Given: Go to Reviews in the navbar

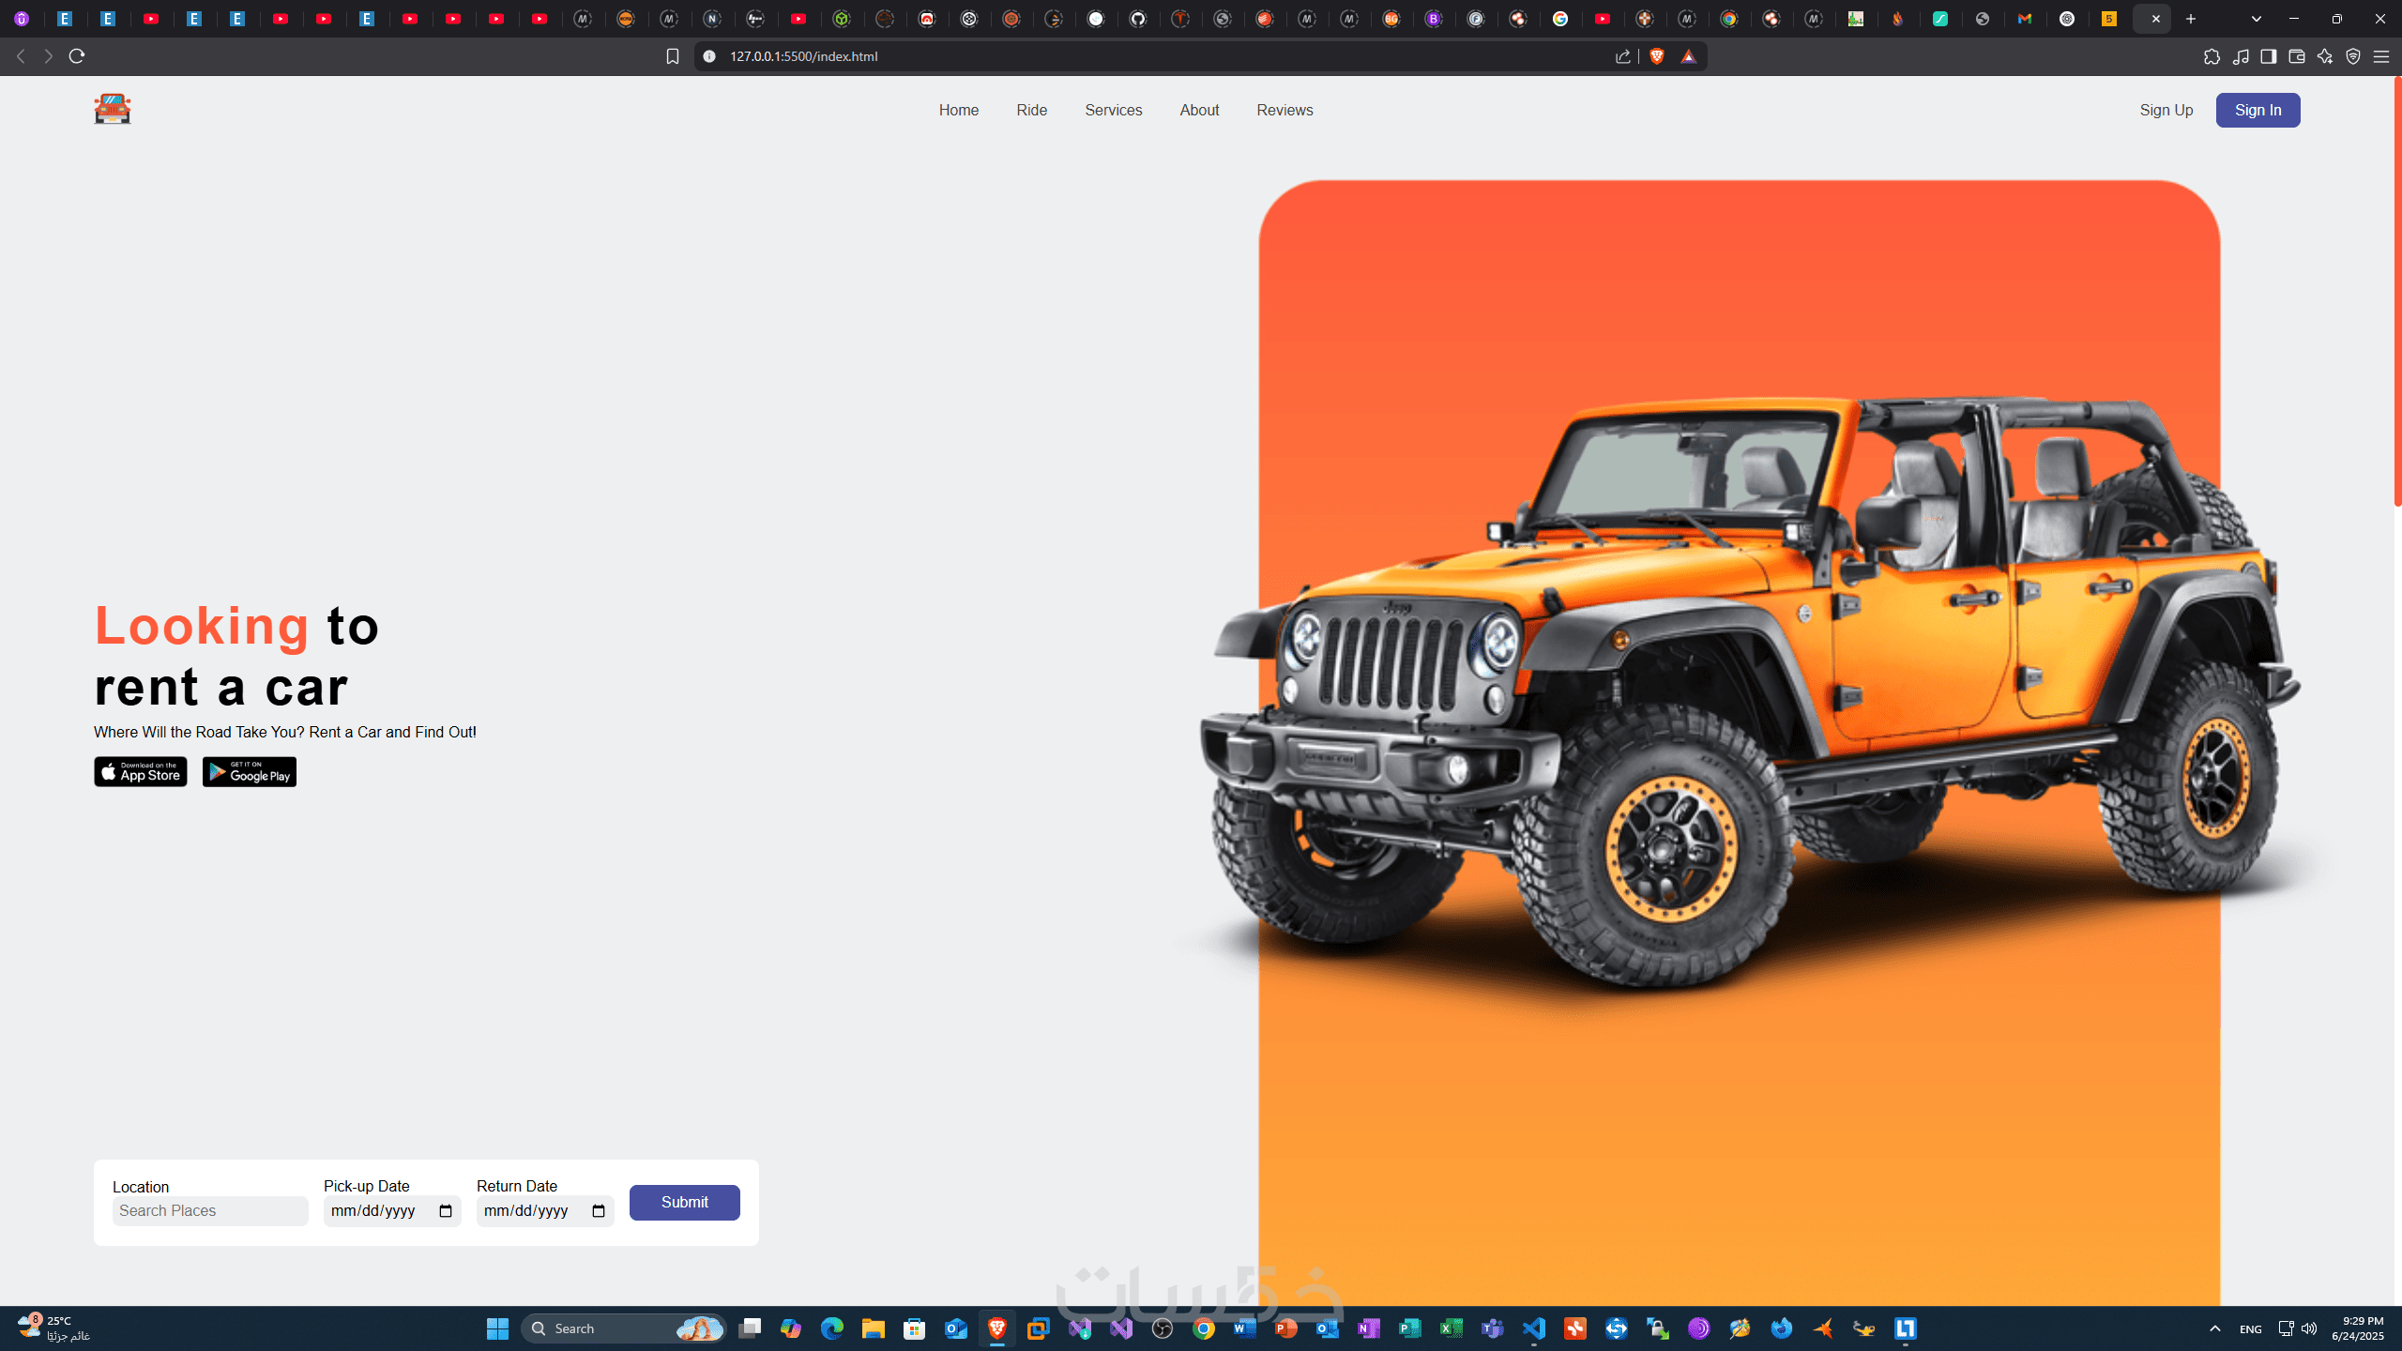Looking at the screenshot, I should click(1285, 110).
